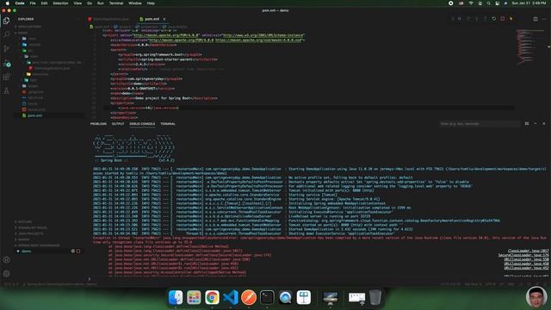Viewport: 551px width, 310px height.
Task: Open demo app in browser from dashboard
Action: [72, 251]
